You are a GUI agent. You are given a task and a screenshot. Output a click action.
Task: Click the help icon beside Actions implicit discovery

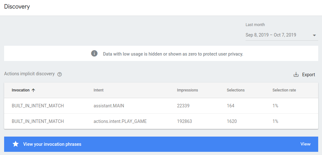[60, 74]
